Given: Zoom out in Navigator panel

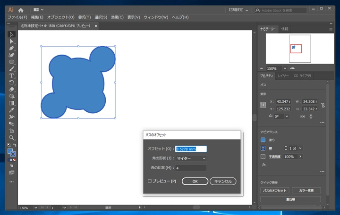Looking at the screenshot, I should (262, 68).
